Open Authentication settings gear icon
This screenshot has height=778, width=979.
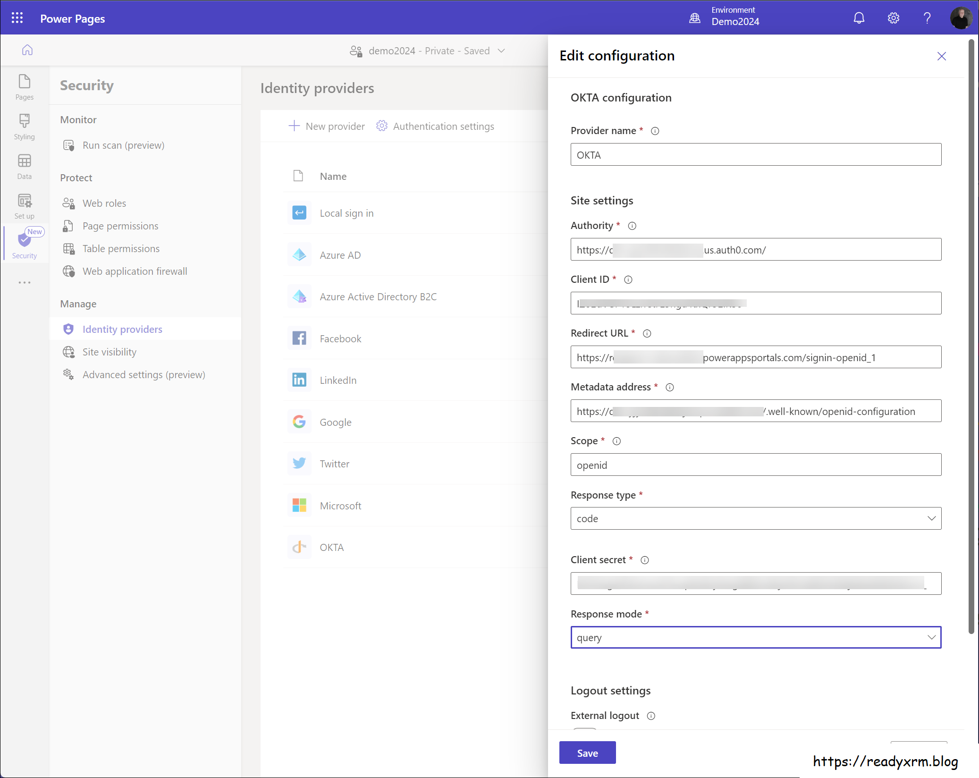(381, 126)
